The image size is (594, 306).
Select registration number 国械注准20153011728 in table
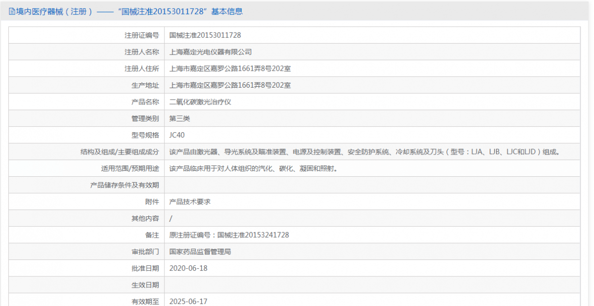click(205, 35)
